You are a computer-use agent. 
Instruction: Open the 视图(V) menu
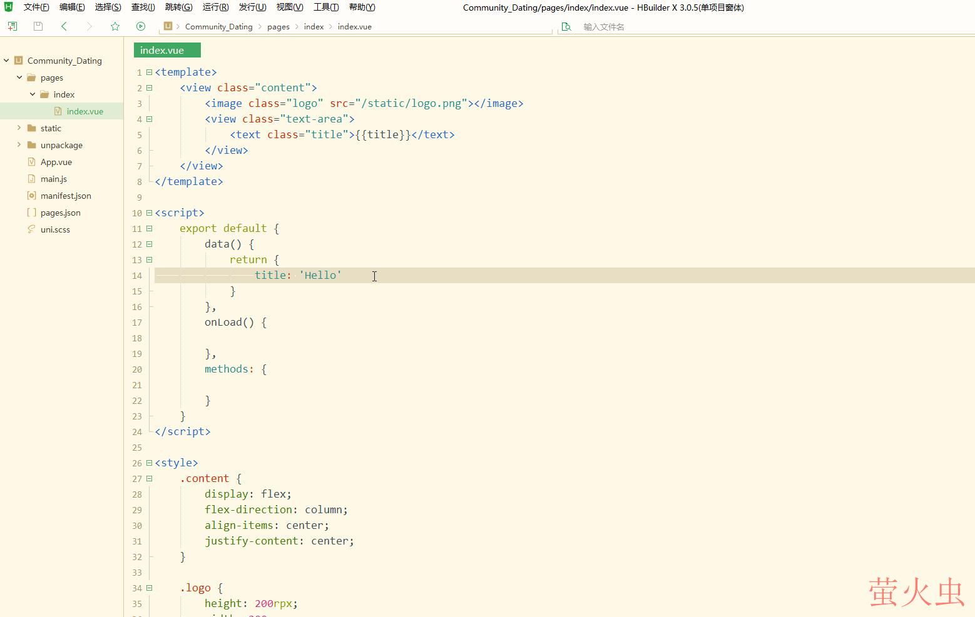click(x=290, y=8)
